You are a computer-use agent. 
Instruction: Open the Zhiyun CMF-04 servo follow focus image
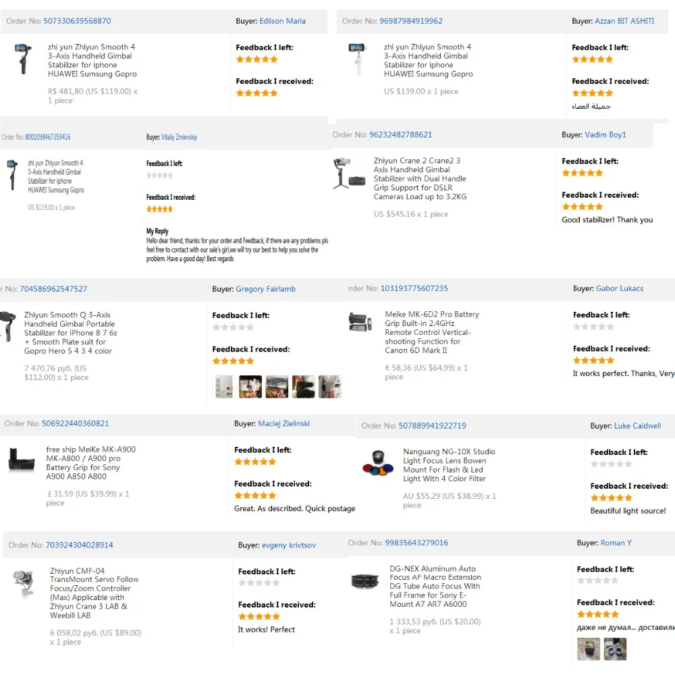24,584
